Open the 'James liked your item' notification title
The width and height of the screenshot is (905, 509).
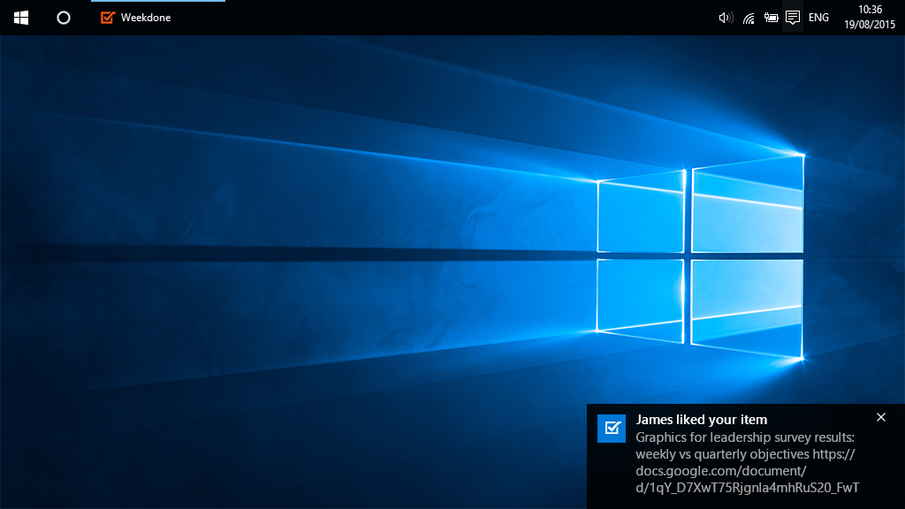(701, 420)
